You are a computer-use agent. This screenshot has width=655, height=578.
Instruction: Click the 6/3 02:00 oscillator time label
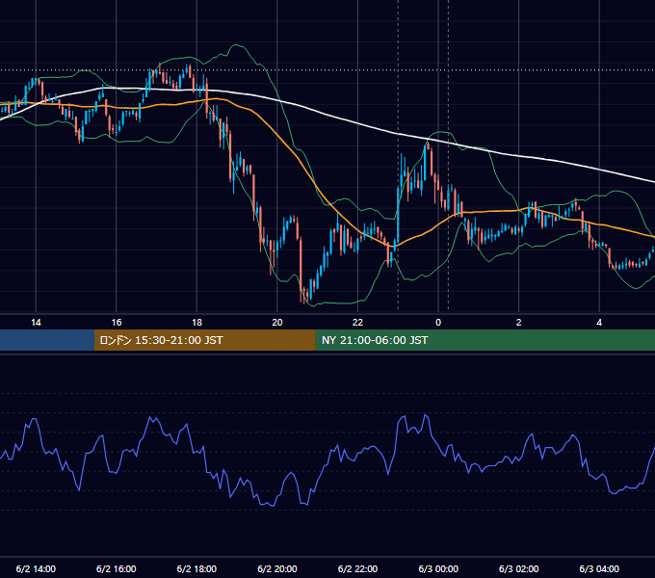click(519, 568)
